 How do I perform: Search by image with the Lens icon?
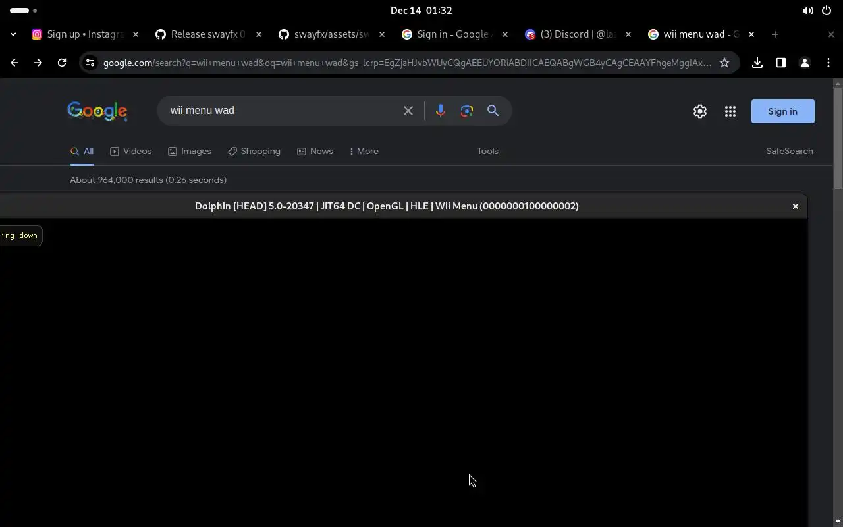pos(467,111)
